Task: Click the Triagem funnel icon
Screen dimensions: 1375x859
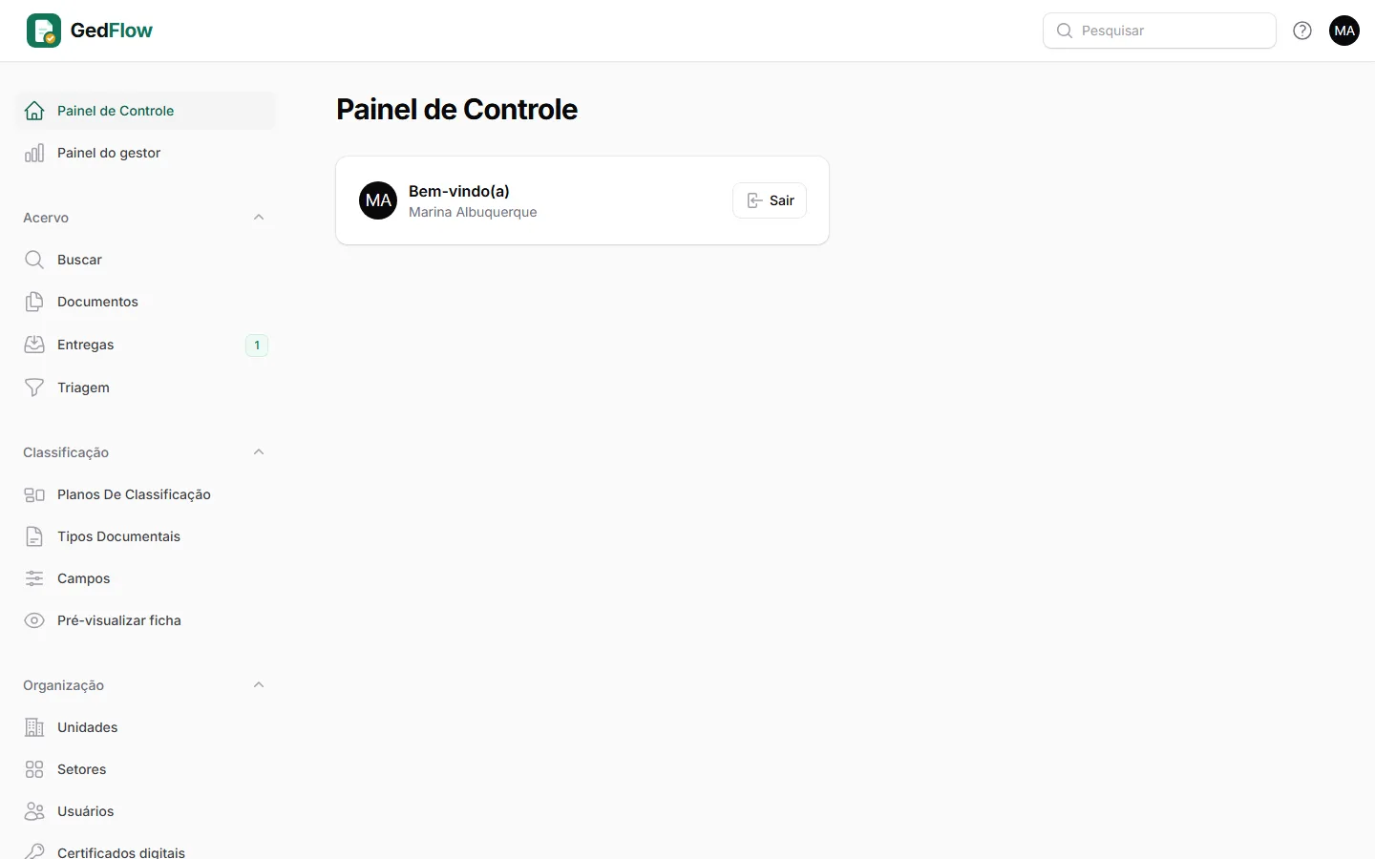Action: coord(34,388)
